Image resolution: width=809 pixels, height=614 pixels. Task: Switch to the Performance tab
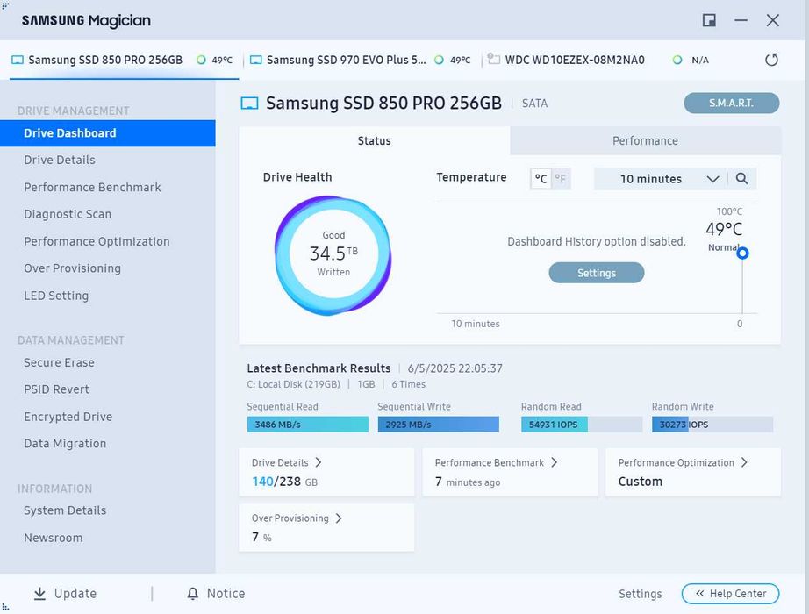pyautogui.click(x=645, y=141)
